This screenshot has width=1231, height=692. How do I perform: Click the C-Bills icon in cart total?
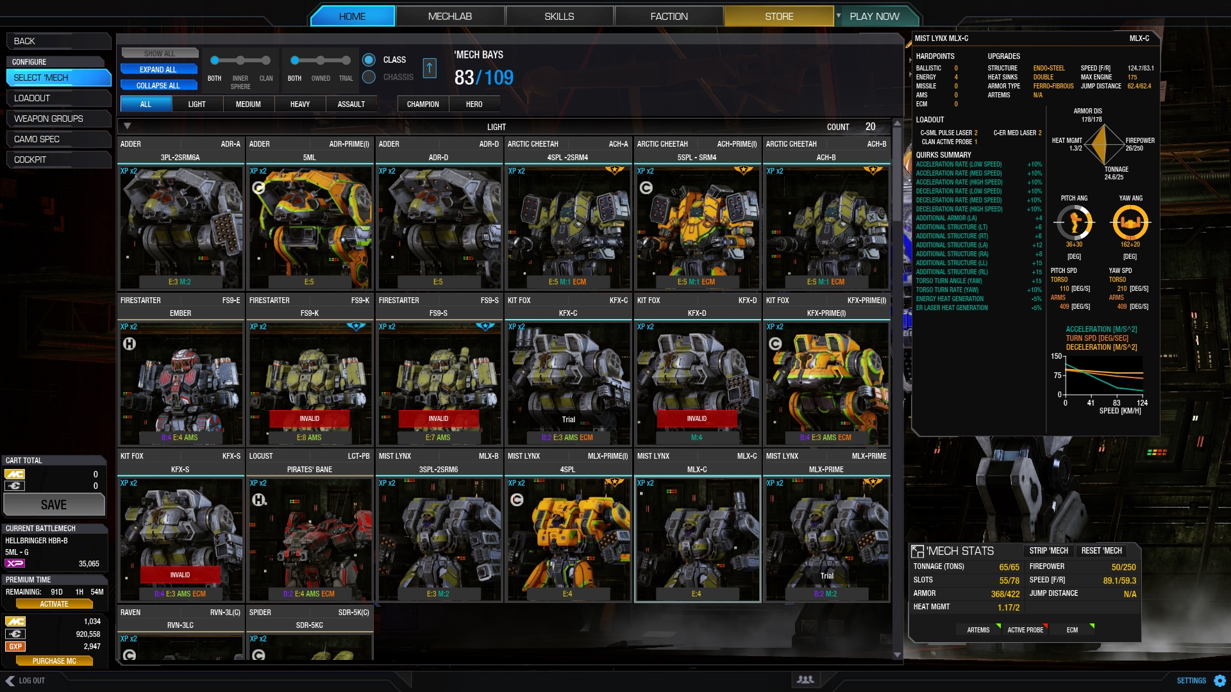tap(15, 486)
